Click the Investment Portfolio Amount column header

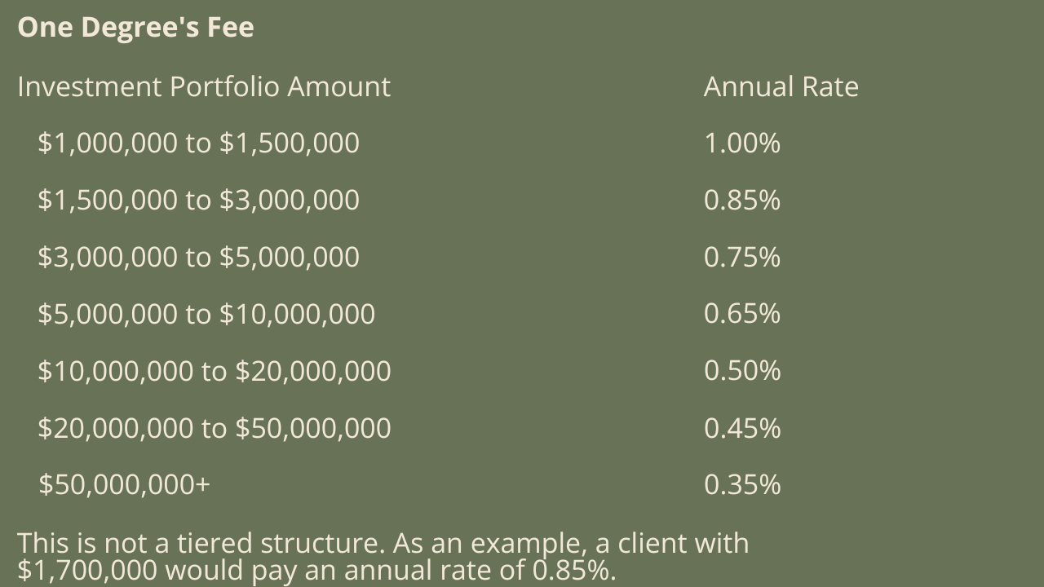coord(204,86)
